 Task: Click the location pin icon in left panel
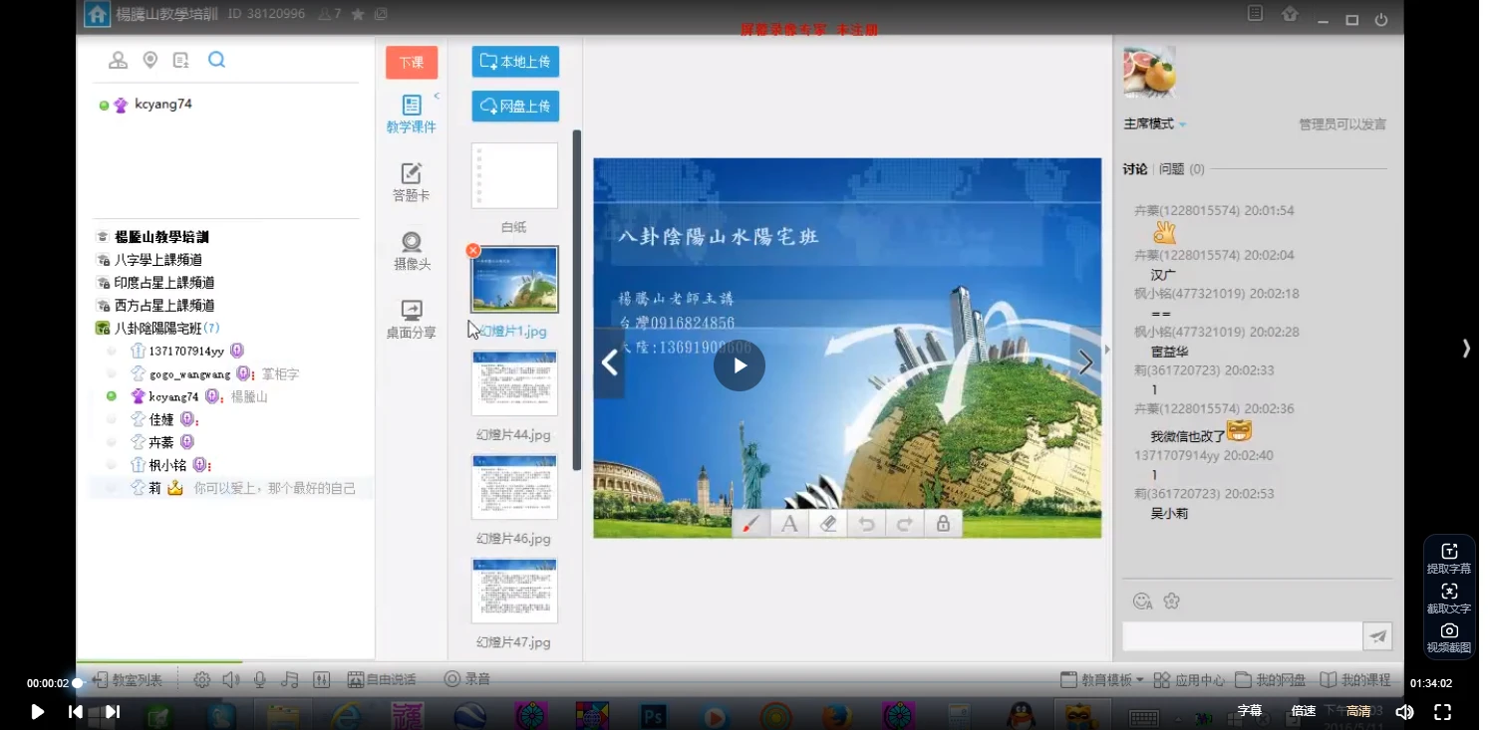click(x=150, y=61)
